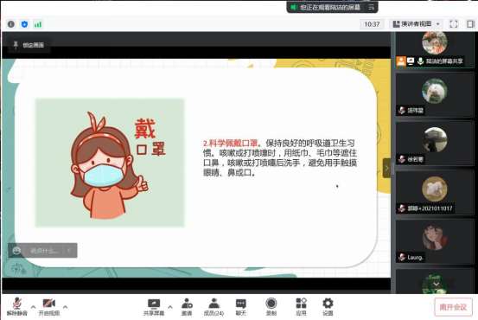Enter fullscreen mode with corner brackets icon
This screenshot has height=320, width=478.
point(453,24)
